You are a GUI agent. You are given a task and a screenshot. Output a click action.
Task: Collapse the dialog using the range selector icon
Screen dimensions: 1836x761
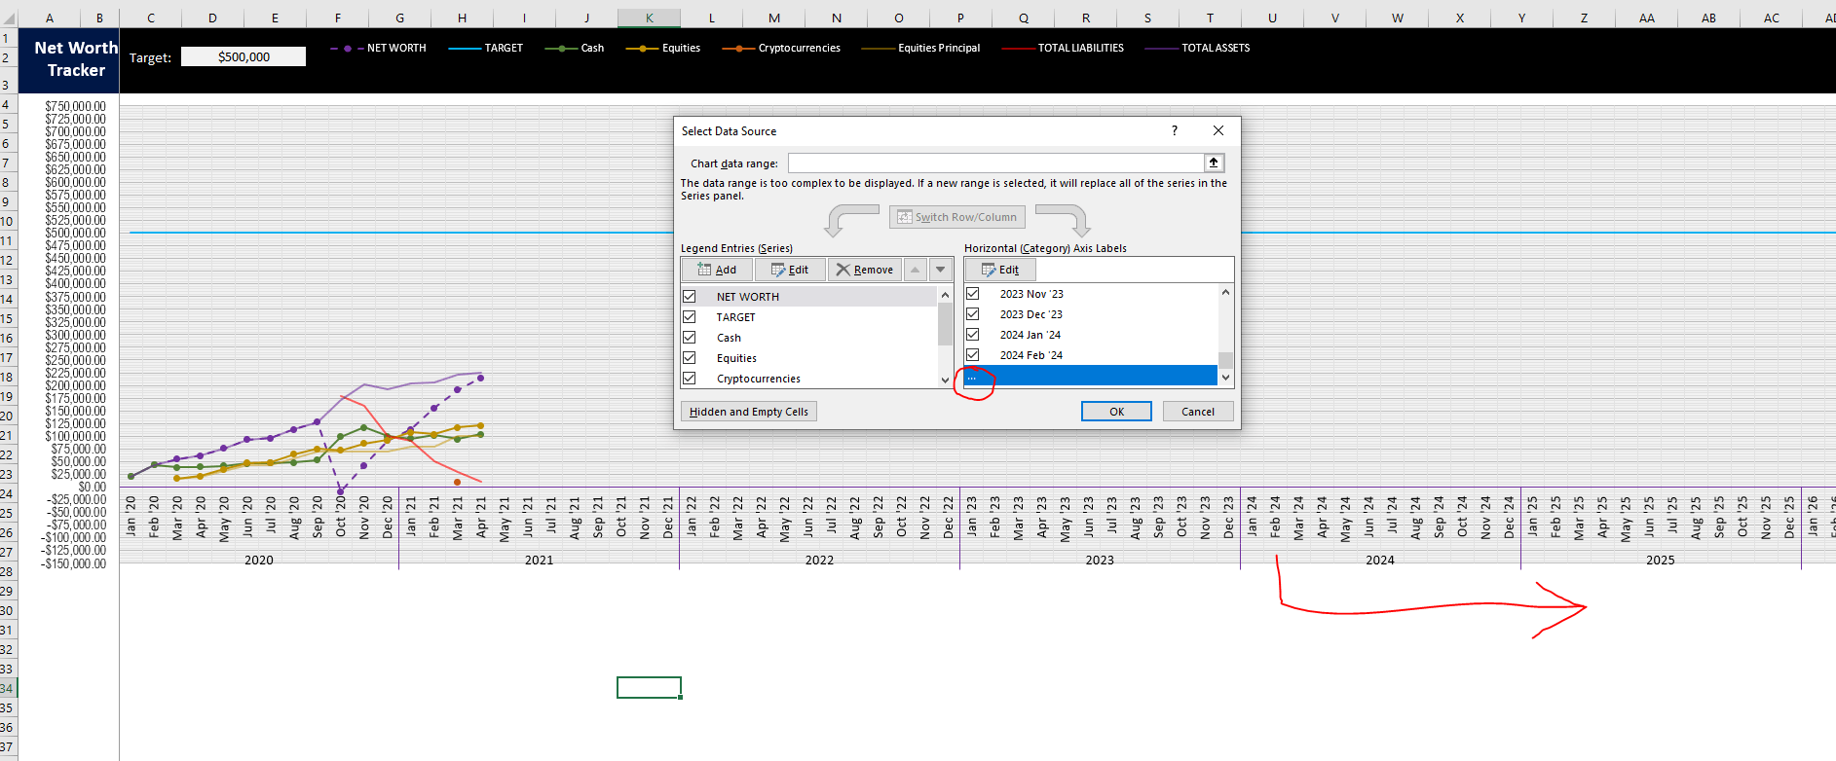point(1214,163)
